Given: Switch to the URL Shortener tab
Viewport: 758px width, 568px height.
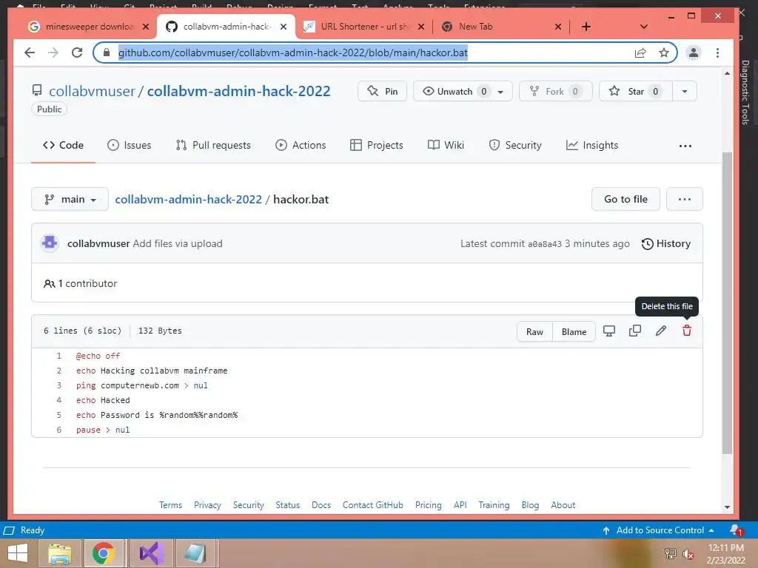Looking at the screenshot, I should tap(363, 27).
